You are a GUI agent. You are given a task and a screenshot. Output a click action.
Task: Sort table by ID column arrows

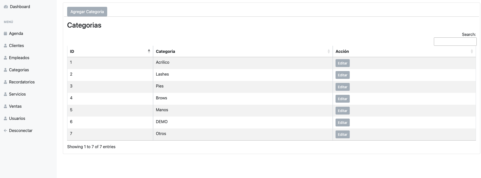[149, 51]
